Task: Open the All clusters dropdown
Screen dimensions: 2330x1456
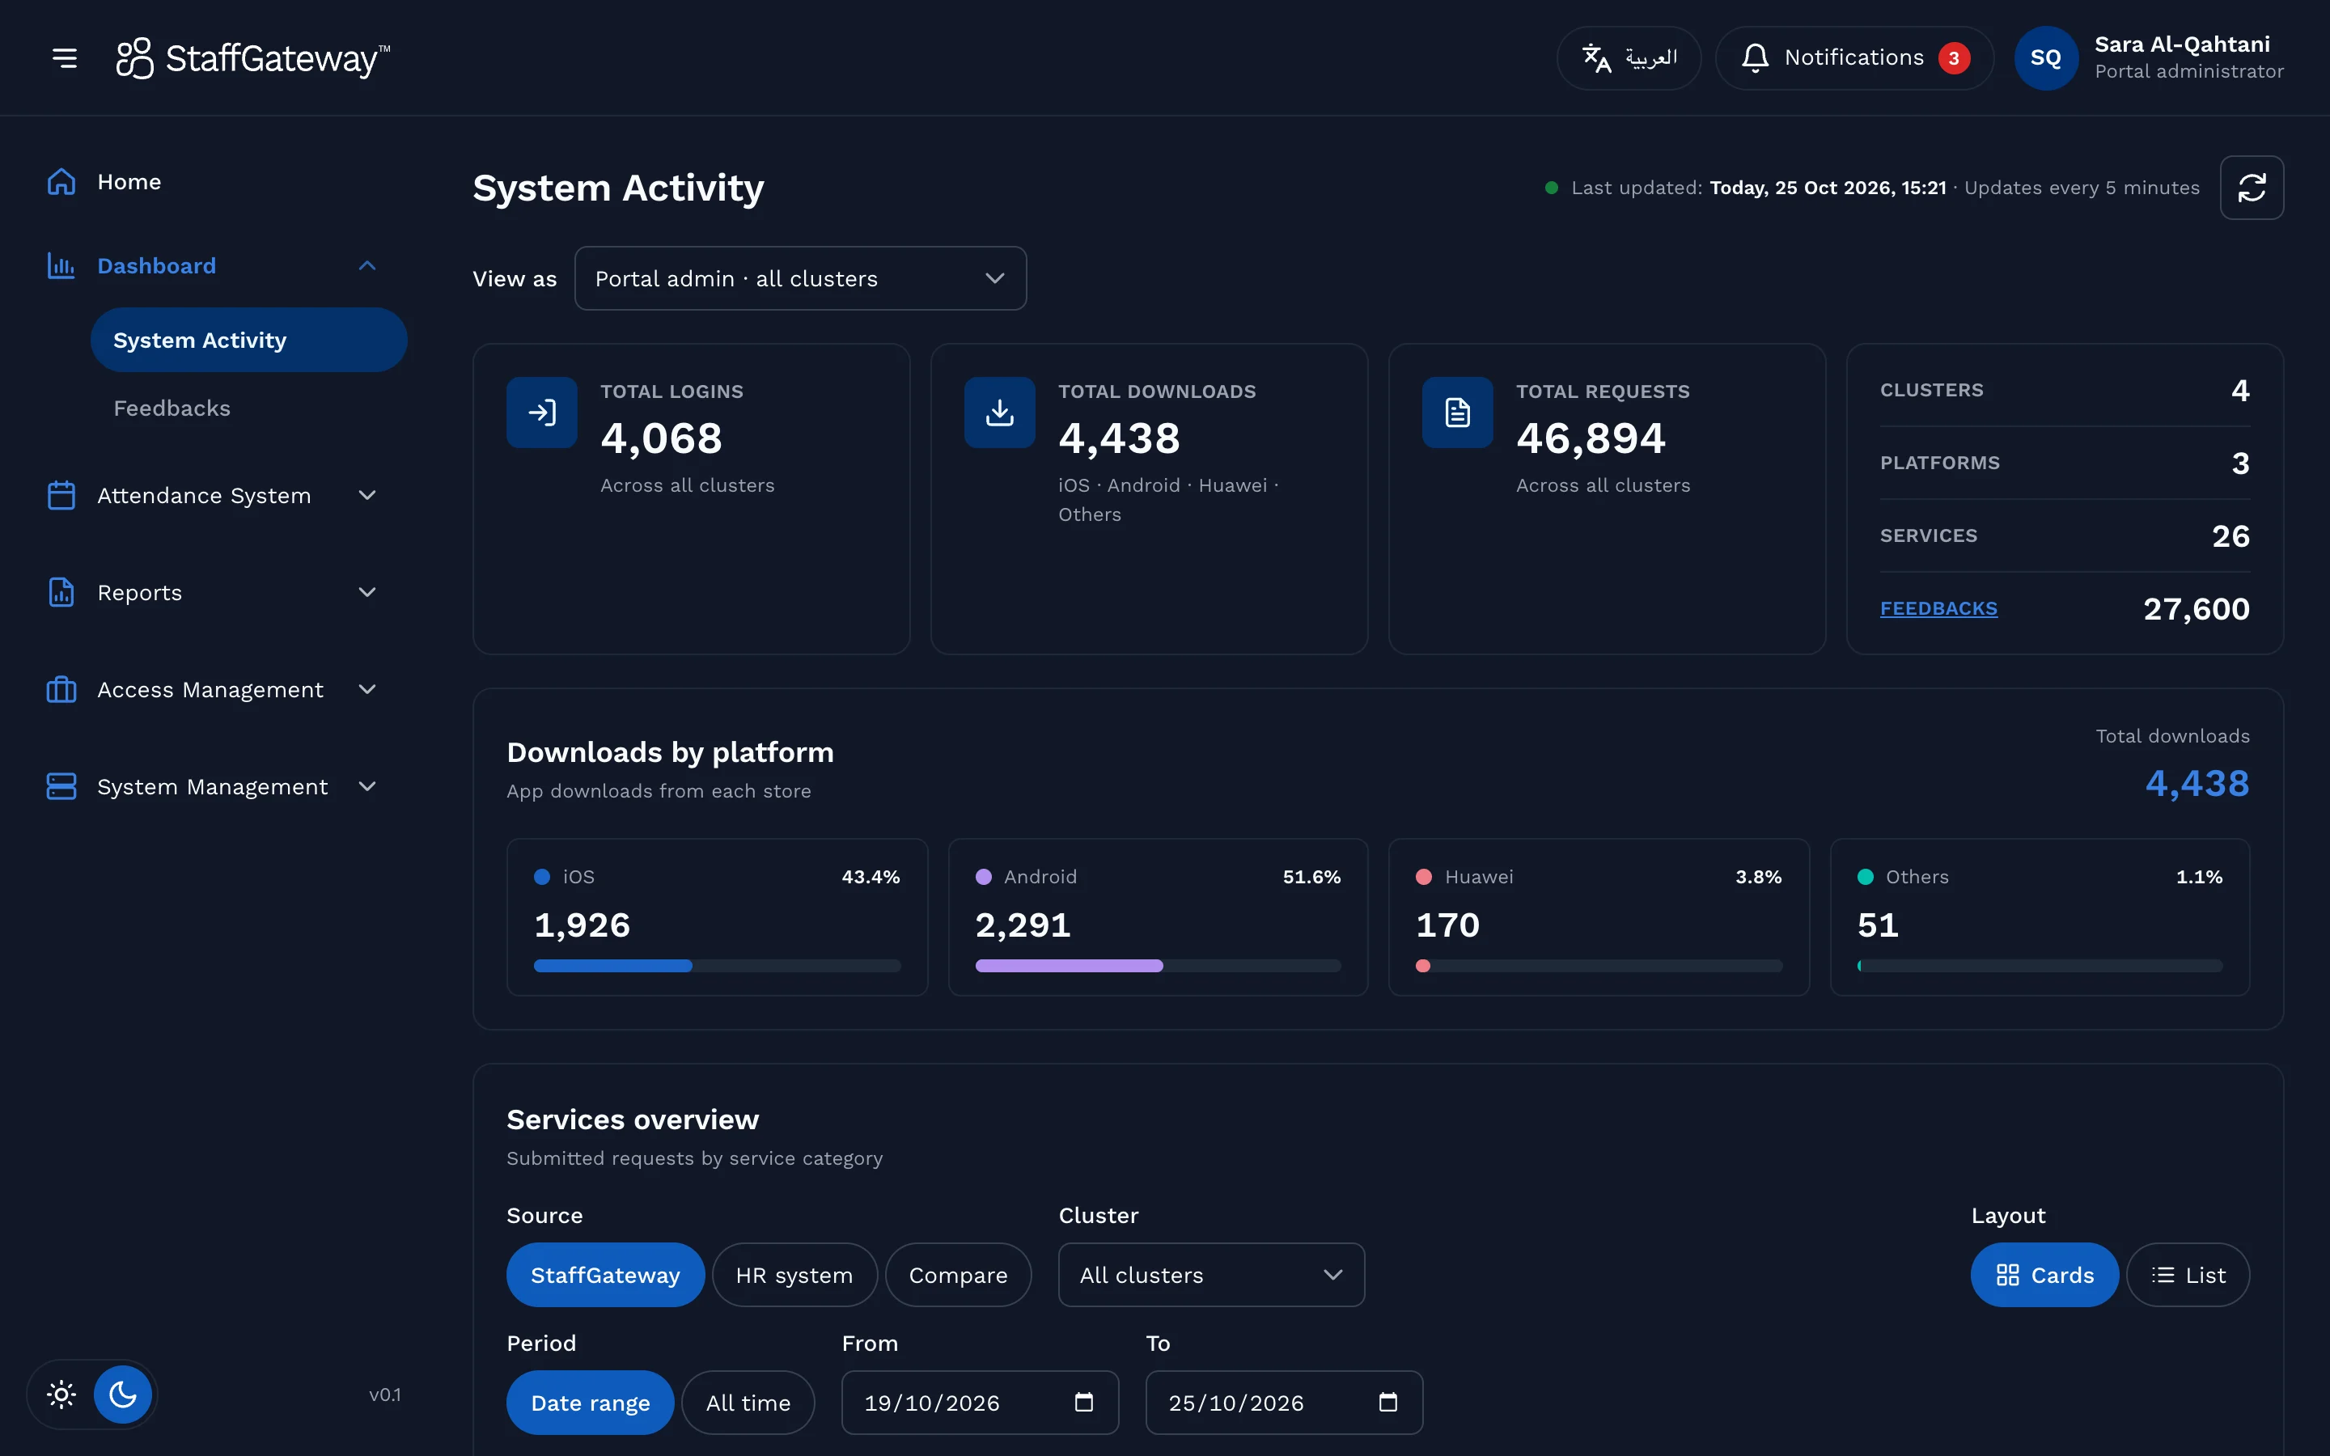Action: (x=1211, y=1275)
